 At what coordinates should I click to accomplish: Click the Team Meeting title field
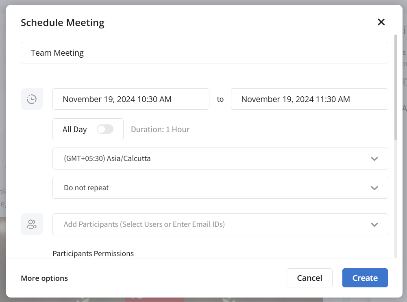click(x=204, y=53)
